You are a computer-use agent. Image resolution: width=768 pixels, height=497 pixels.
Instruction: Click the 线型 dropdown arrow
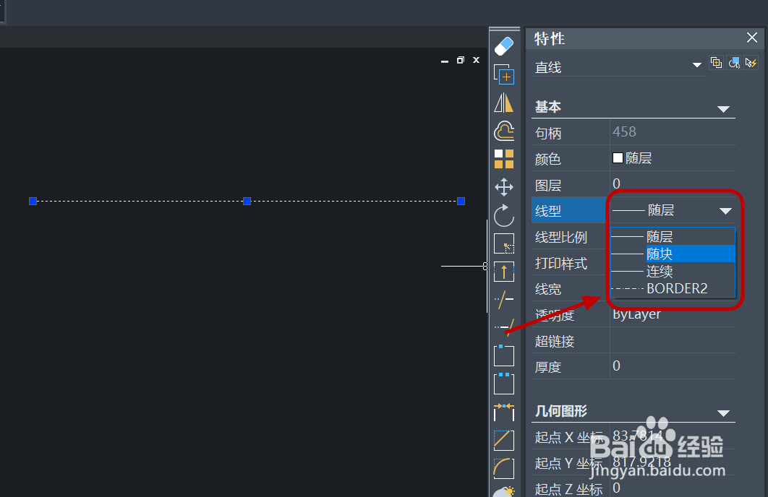tap(725, 211)
